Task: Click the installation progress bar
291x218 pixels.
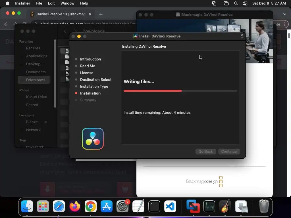Action: 180,91
